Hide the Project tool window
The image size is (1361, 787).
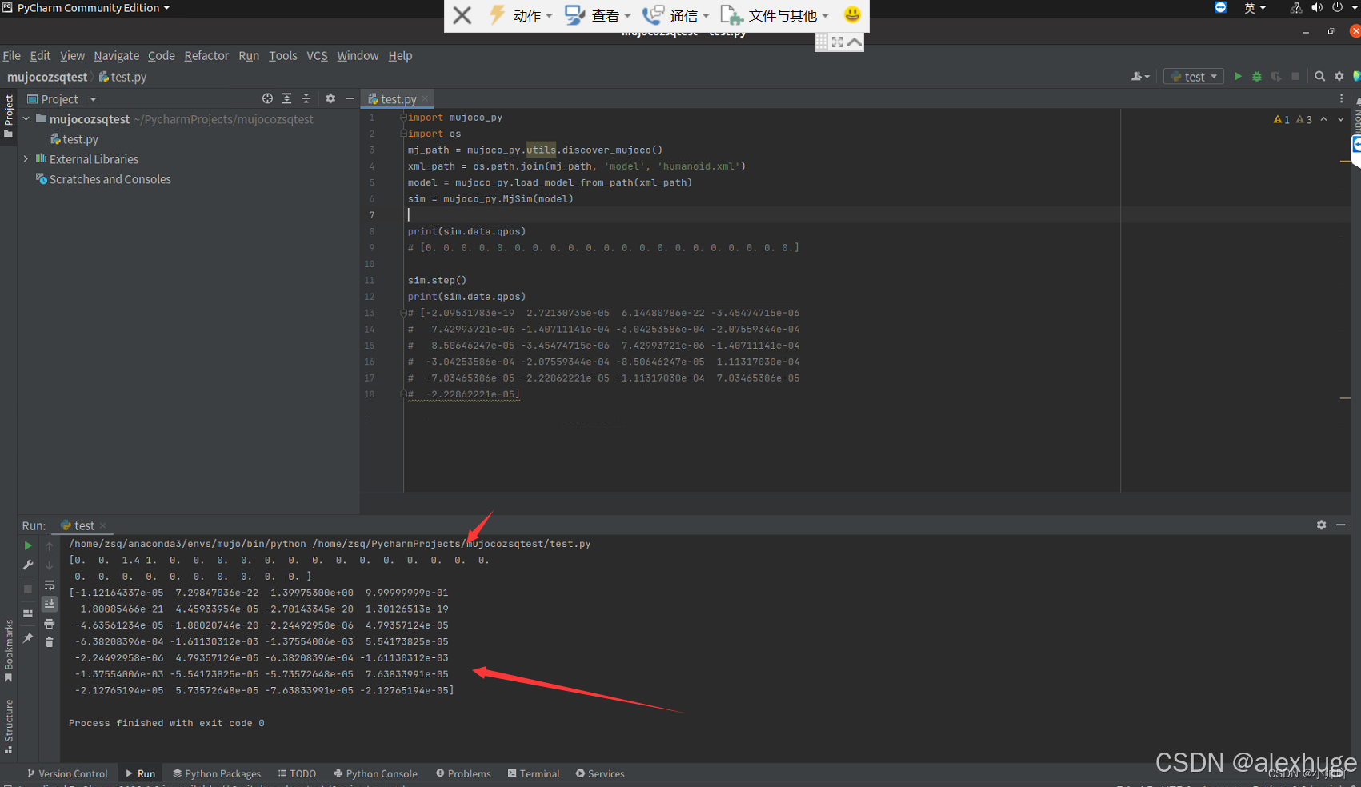pyautogui.click(x=350, y=98)
